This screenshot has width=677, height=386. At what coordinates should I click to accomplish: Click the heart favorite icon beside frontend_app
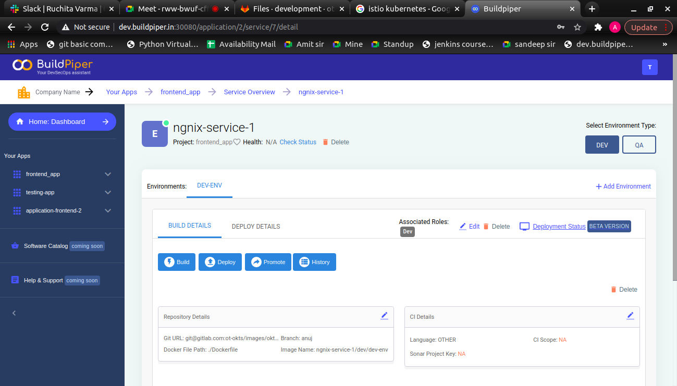(x=237, y=142)
